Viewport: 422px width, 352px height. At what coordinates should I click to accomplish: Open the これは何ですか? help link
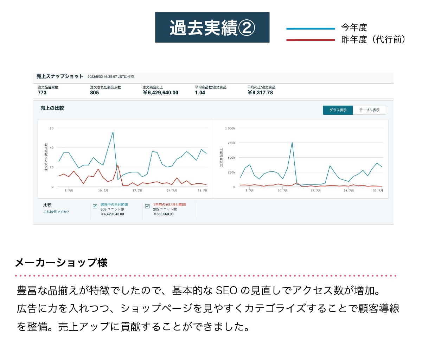point(56,212)
